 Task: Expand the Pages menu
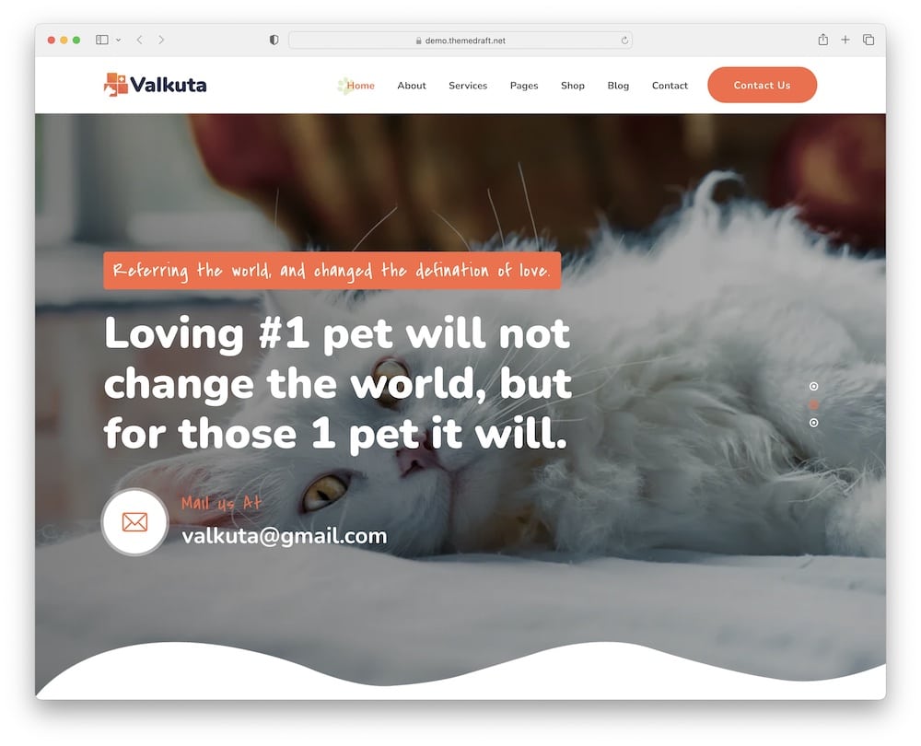coord(524,86)
